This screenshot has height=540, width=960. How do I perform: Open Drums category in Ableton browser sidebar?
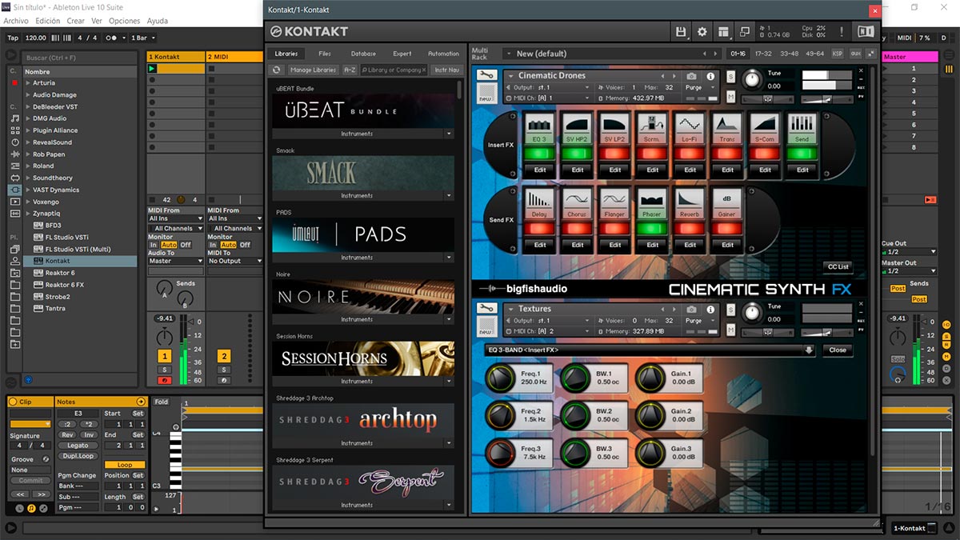15,130
